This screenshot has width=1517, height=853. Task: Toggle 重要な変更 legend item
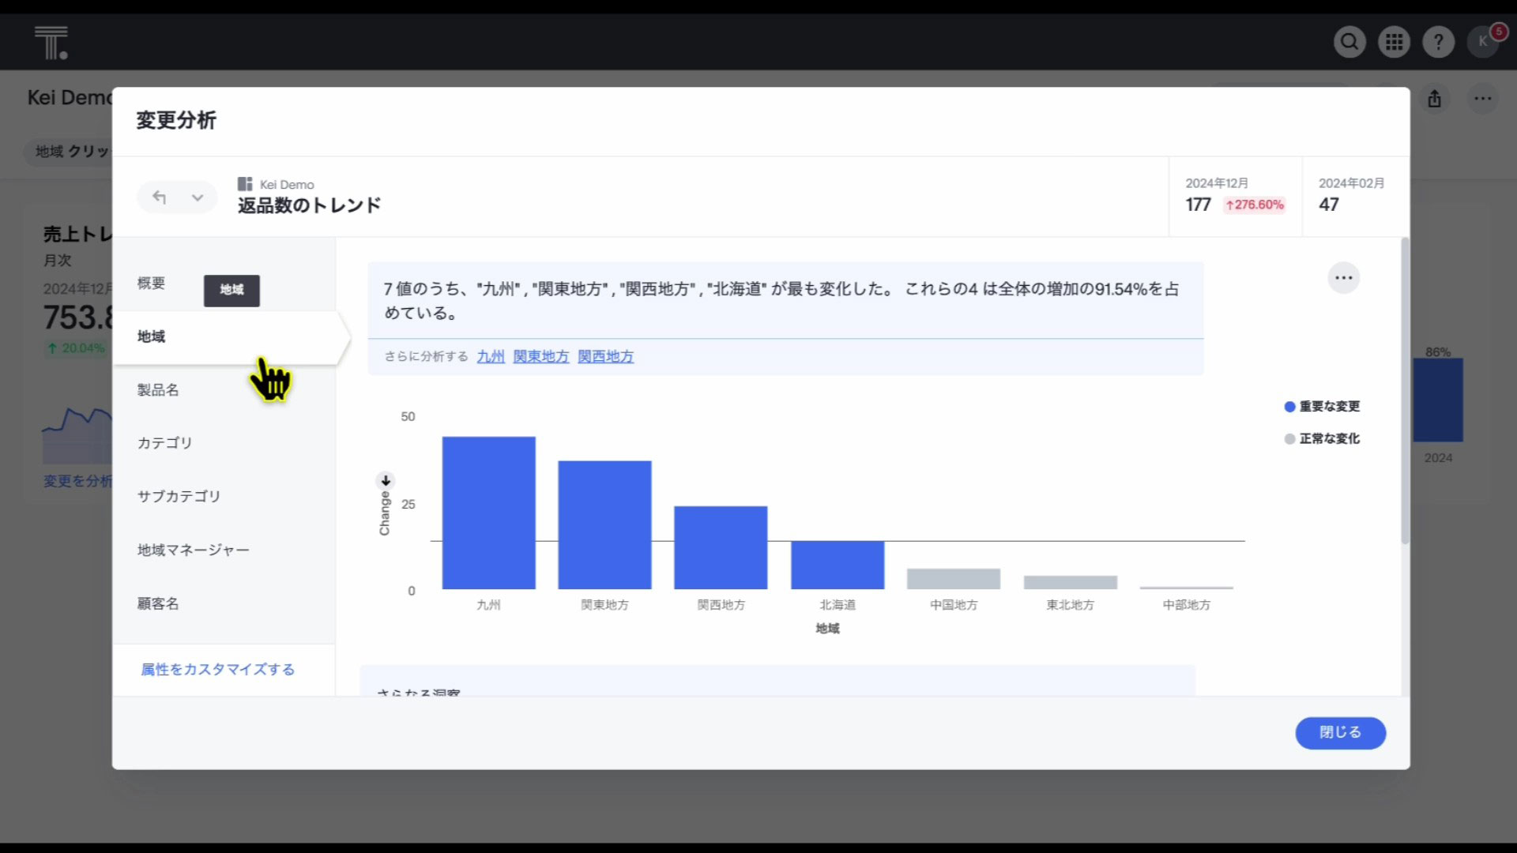(1322, 406)
